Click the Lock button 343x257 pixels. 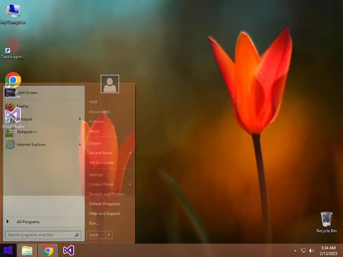(x=96, y=235)
